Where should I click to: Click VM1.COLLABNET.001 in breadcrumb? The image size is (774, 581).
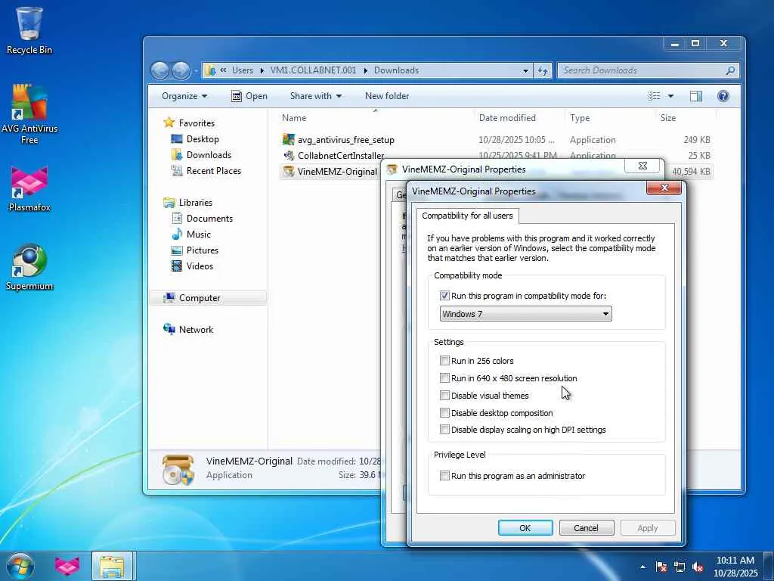coord(313,70)
